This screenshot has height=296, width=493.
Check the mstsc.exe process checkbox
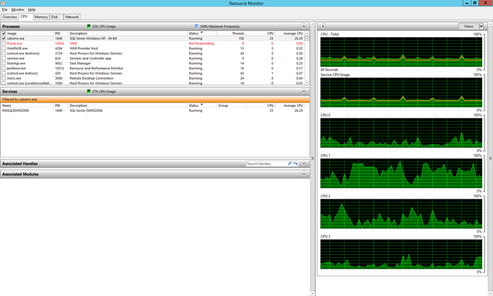[4, 78]
